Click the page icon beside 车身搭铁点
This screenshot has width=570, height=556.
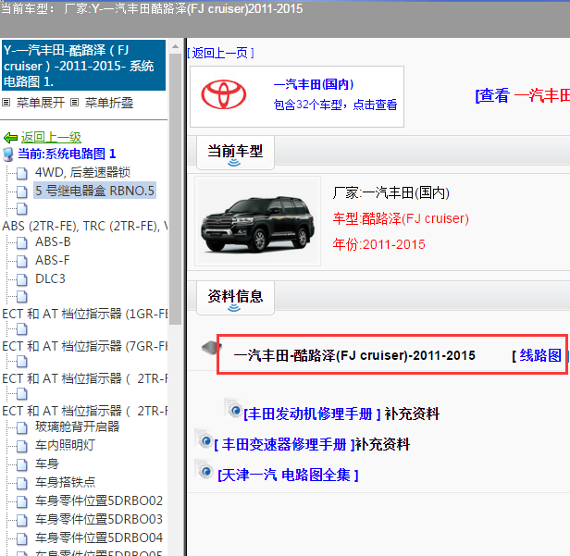click(22, 483)
